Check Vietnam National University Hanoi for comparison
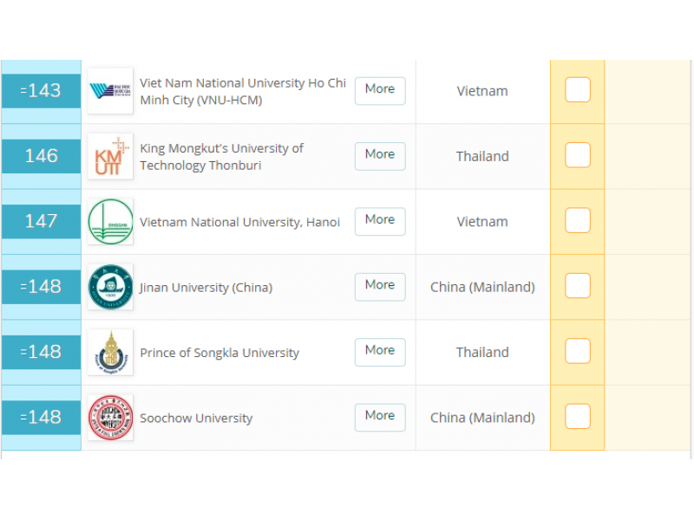Screen dimensions: 694x520 577,219
